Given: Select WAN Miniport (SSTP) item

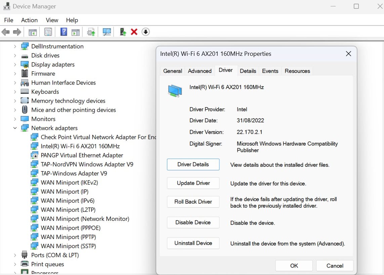Looking at the screenshot, I should (68, 246).
